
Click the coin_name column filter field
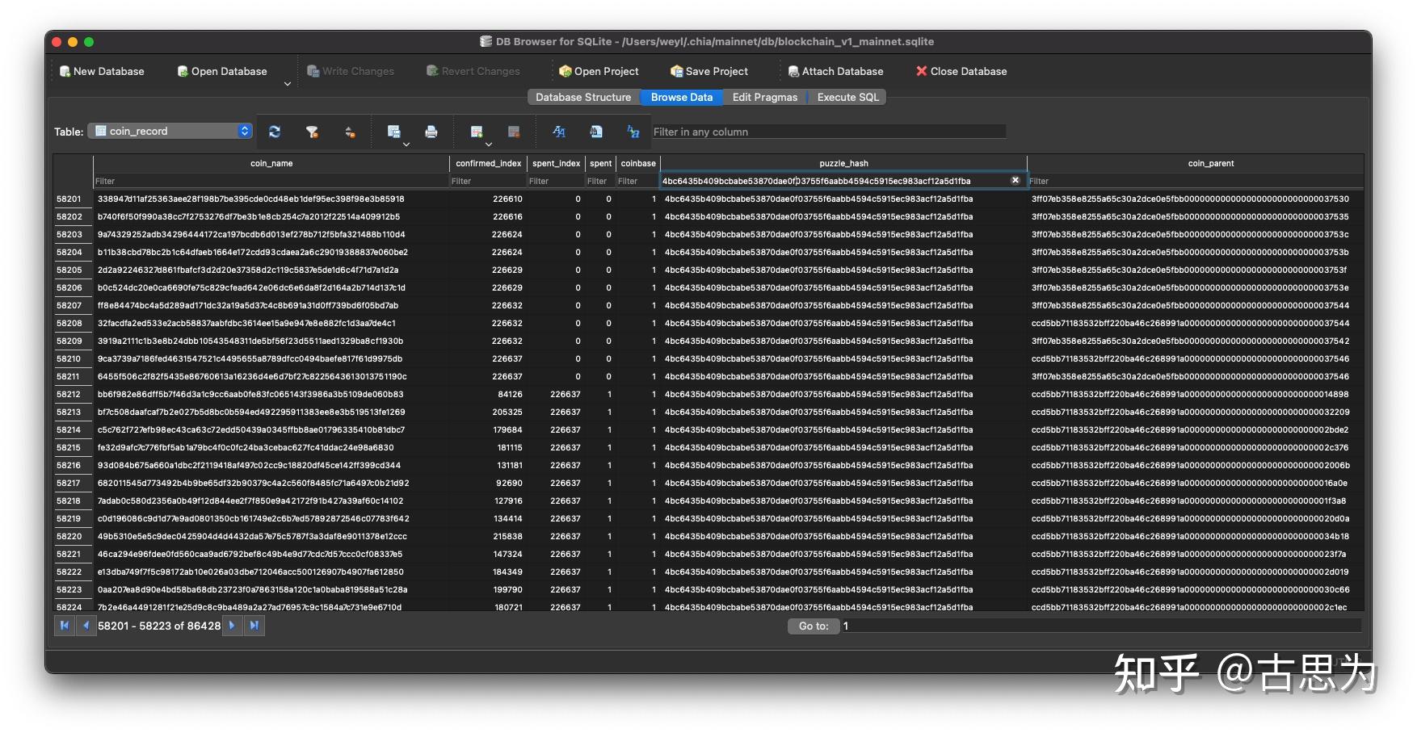point(271,181)
